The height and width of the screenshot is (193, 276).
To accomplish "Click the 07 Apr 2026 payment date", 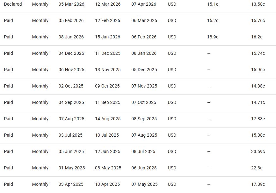I will point(144,4).
